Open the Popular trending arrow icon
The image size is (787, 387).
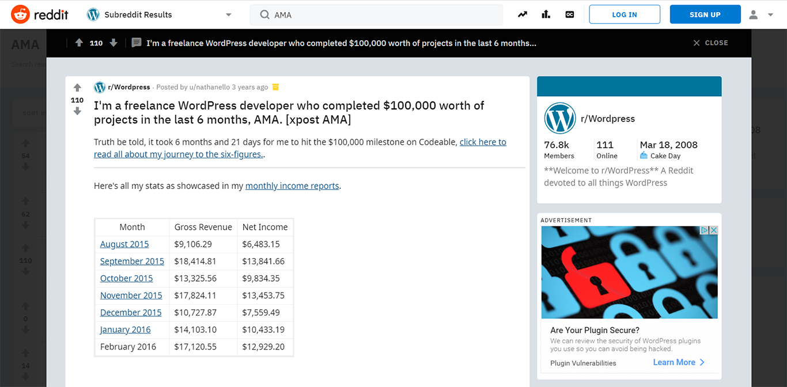click(x=523, y=15)
